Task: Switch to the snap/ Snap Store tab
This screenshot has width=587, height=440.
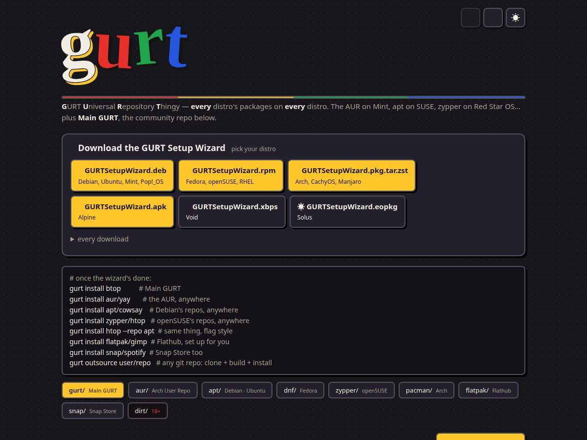Action: pyautogui.click(x=93, y=411)
